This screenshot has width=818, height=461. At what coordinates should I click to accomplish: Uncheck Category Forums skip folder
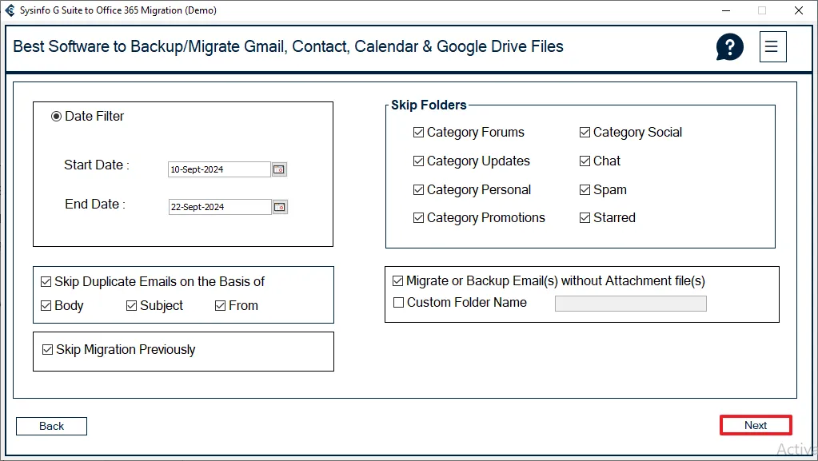pos(418,133)
